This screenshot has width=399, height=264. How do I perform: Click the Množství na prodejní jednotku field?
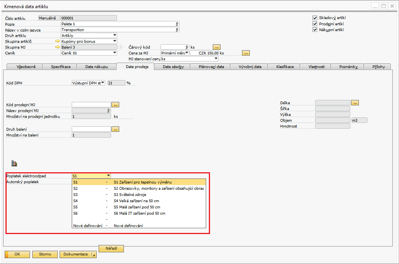pyautogui.click(x=91, y=116)
